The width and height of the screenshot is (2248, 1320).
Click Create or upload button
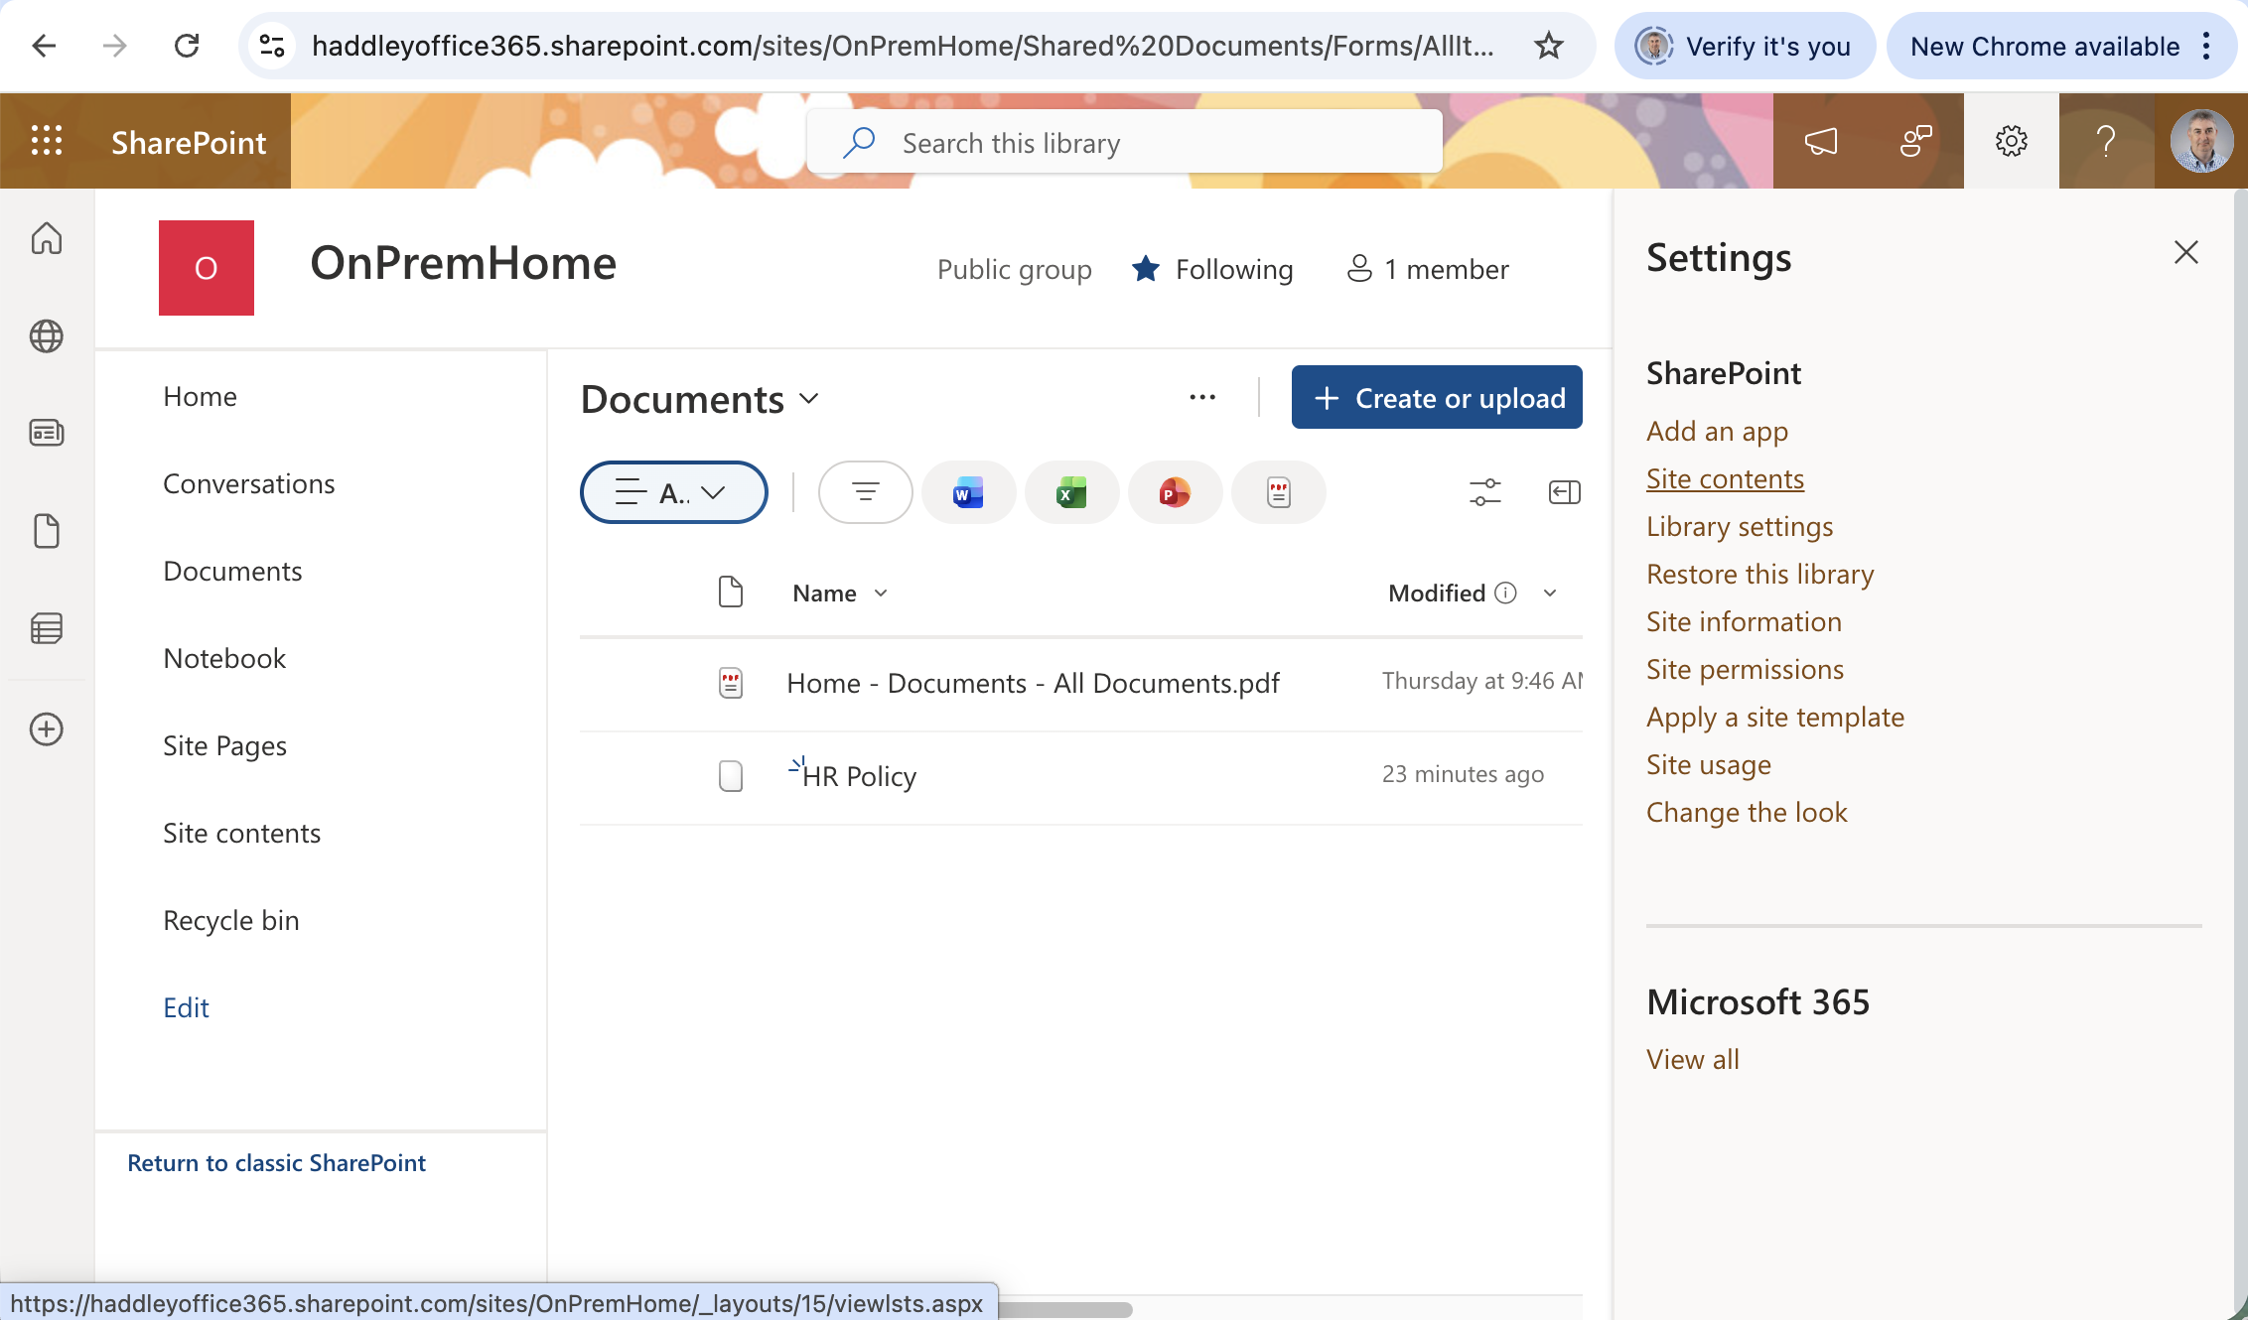click(1437, 397)
